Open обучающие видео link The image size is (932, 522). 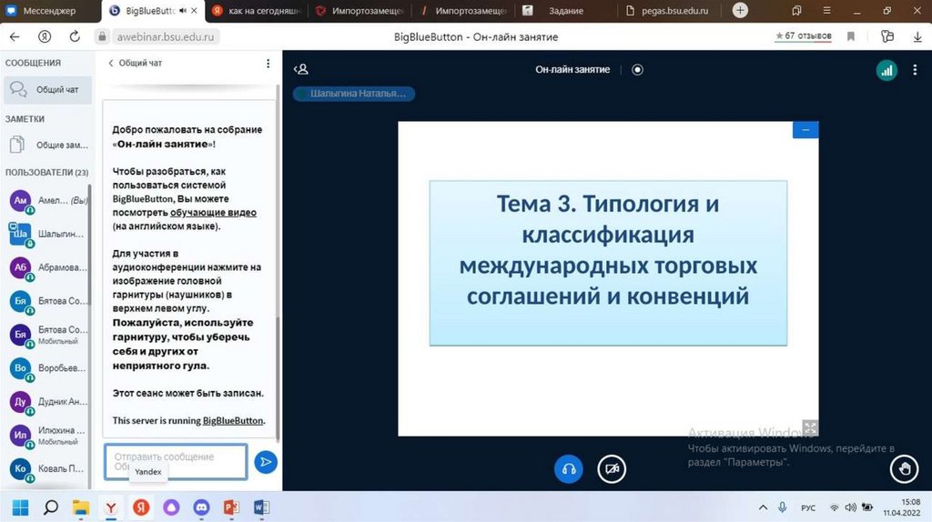(213, 213)
